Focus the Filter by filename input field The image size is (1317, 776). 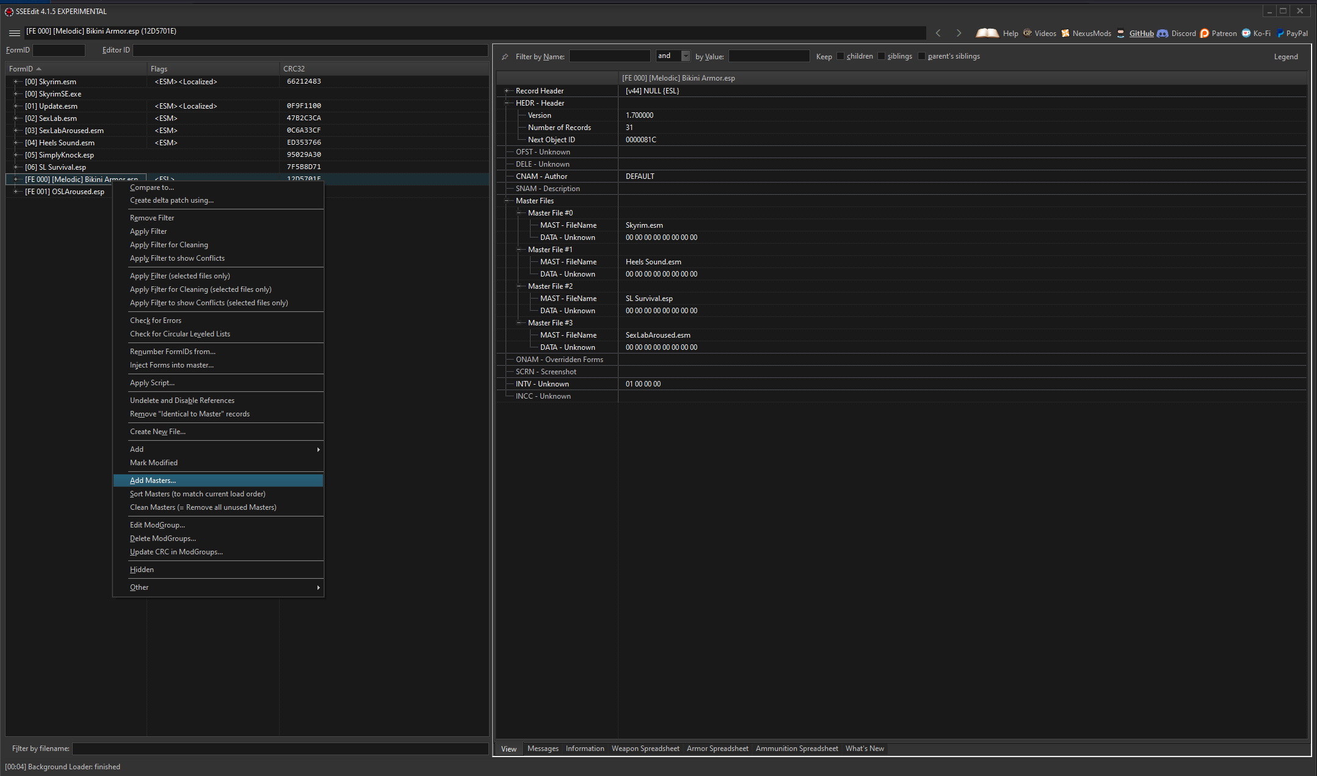tap(280, 749)
